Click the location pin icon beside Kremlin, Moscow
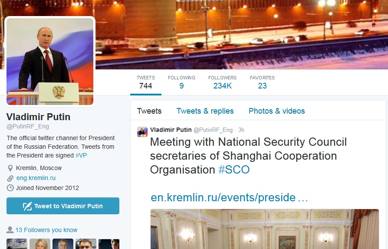Screen dimensions: 388x249 tap(10, 168)
